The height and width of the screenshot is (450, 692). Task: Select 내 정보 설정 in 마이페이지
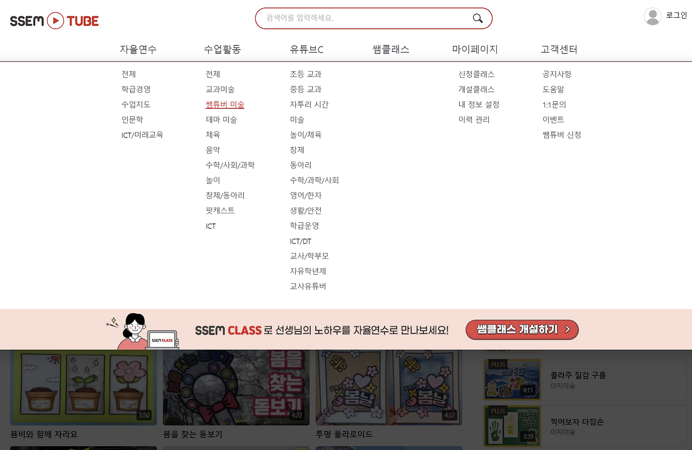[477, 104]
